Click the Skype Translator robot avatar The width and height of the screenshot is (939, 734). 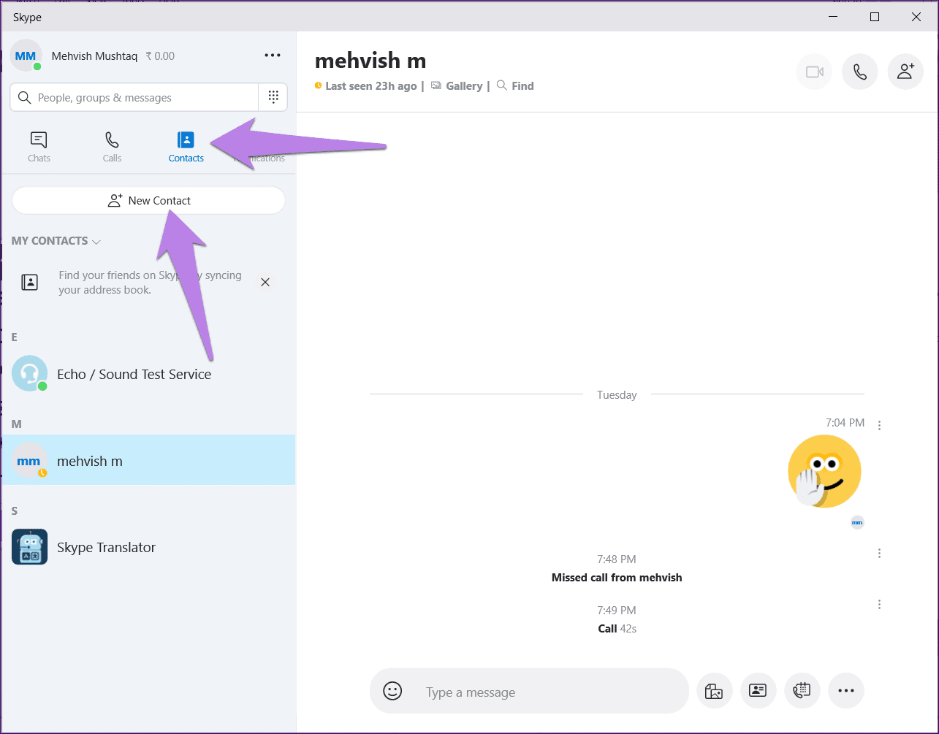tap(29, 547)
